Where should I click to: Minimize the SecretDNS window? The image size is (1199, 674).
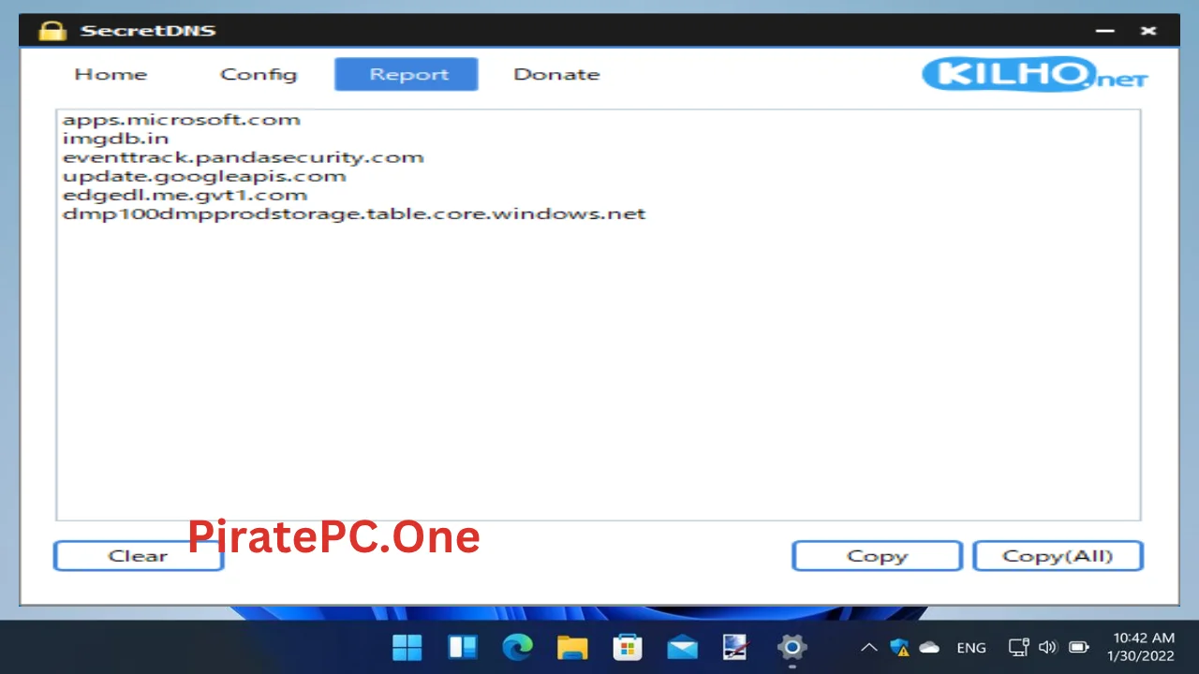1105,31
